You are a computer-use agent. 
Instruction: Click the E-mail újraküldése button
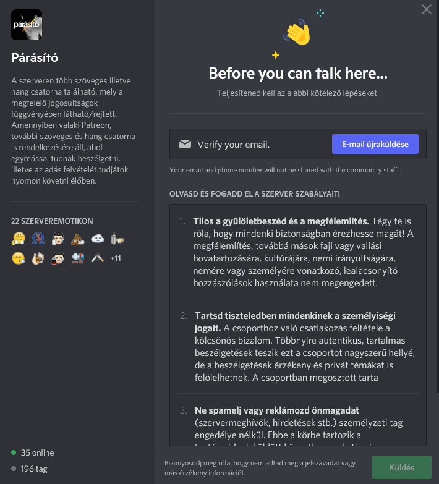[375, 144]
